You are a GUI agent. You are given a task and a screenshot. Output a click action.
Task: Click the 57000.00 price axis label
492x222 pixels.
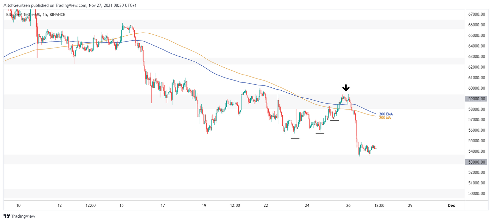tap(476, 120)
